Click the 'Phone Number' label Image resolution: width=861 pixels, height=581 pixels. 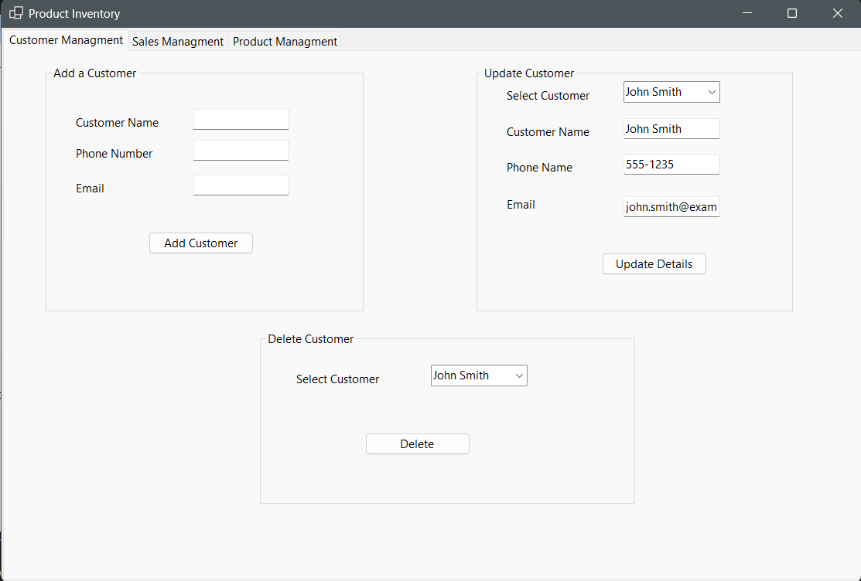(114, 154)
